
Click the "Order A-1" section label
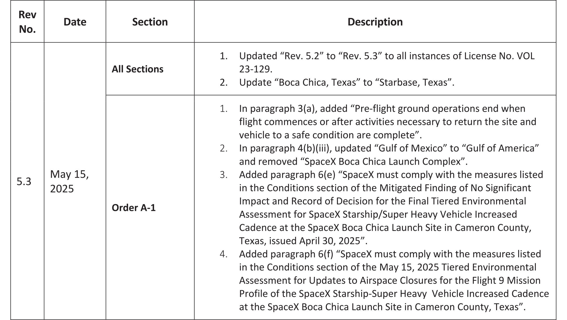click(x=134, y=208)
